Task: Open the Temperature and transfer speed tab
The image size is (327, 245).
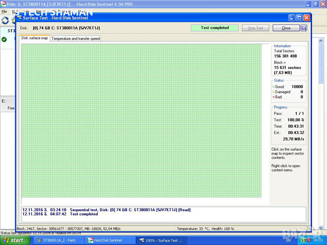Action: 75,38
